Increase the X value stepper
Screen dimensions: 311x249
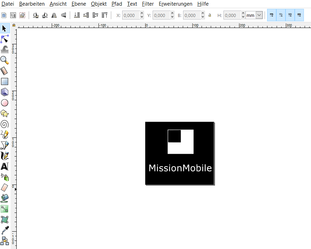(x=142, y=13)
